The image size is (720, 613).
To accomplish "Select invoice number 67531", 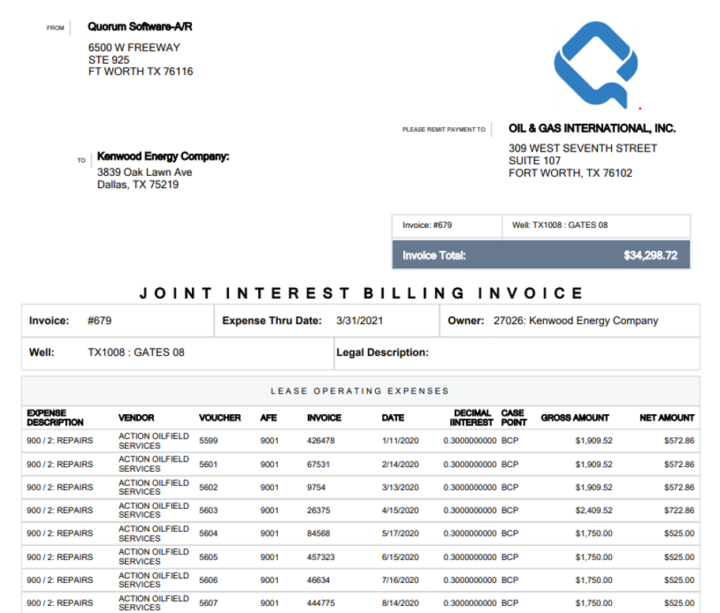I will coord(319,465).
